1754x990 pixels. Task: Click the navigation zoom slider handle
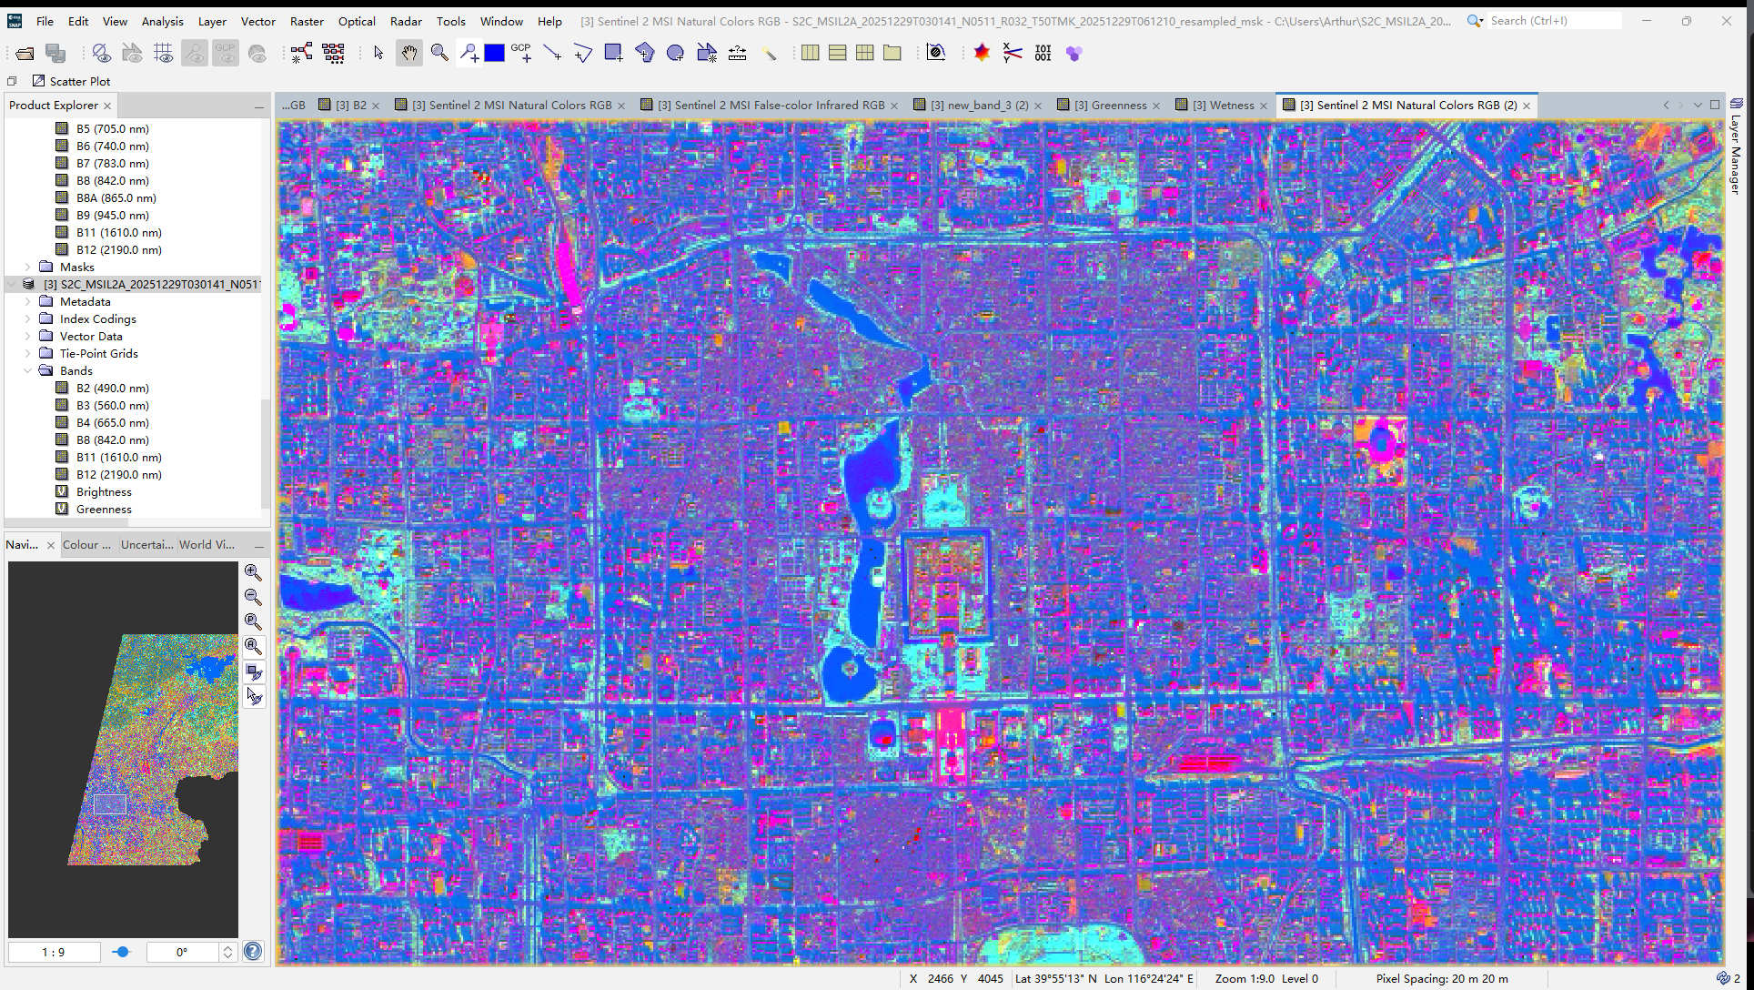coord(122,952)
